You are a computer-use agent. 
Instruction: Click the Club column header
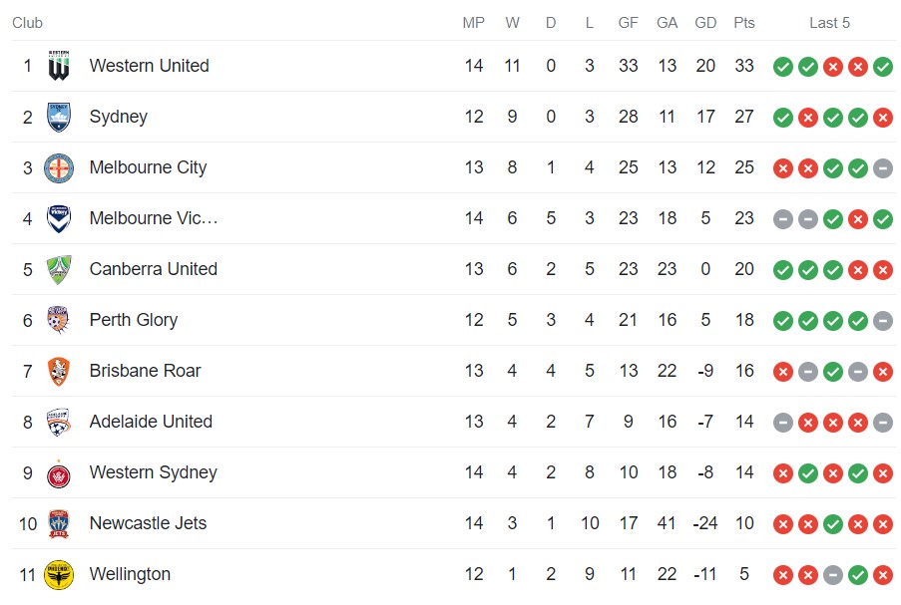pyautogui.click(x=27, y=22)
